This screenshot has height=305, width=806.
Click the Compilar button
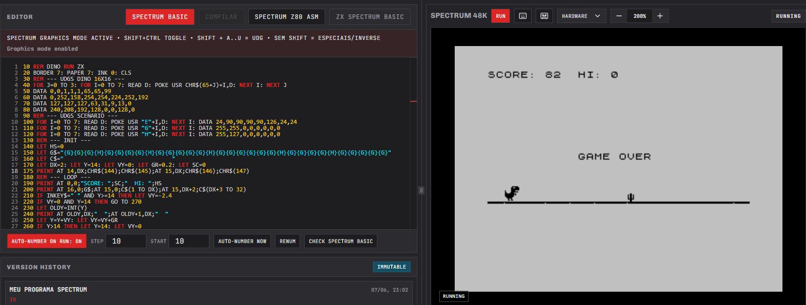[221, 17]
